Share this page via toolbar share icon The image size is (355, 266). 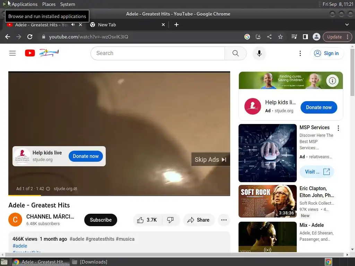point(269,37)
